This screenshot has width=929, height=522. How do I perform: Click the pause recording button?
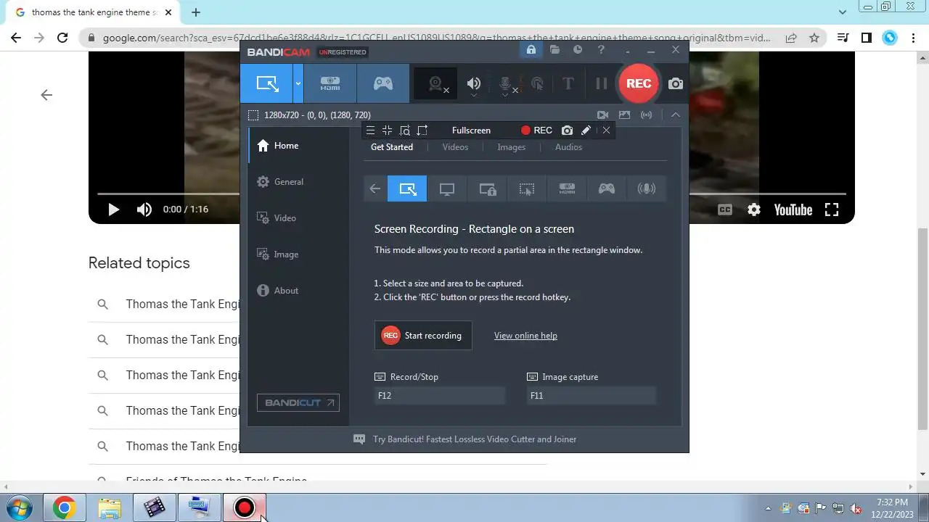coord(601,83)
